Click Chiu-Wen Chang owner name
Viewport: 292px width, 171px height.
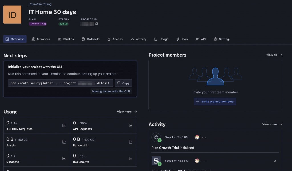[x=40, y=4]
